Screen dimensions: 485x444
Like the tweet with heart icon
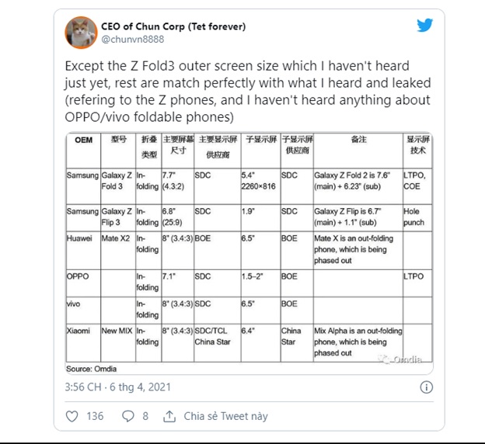click(72, 416)
